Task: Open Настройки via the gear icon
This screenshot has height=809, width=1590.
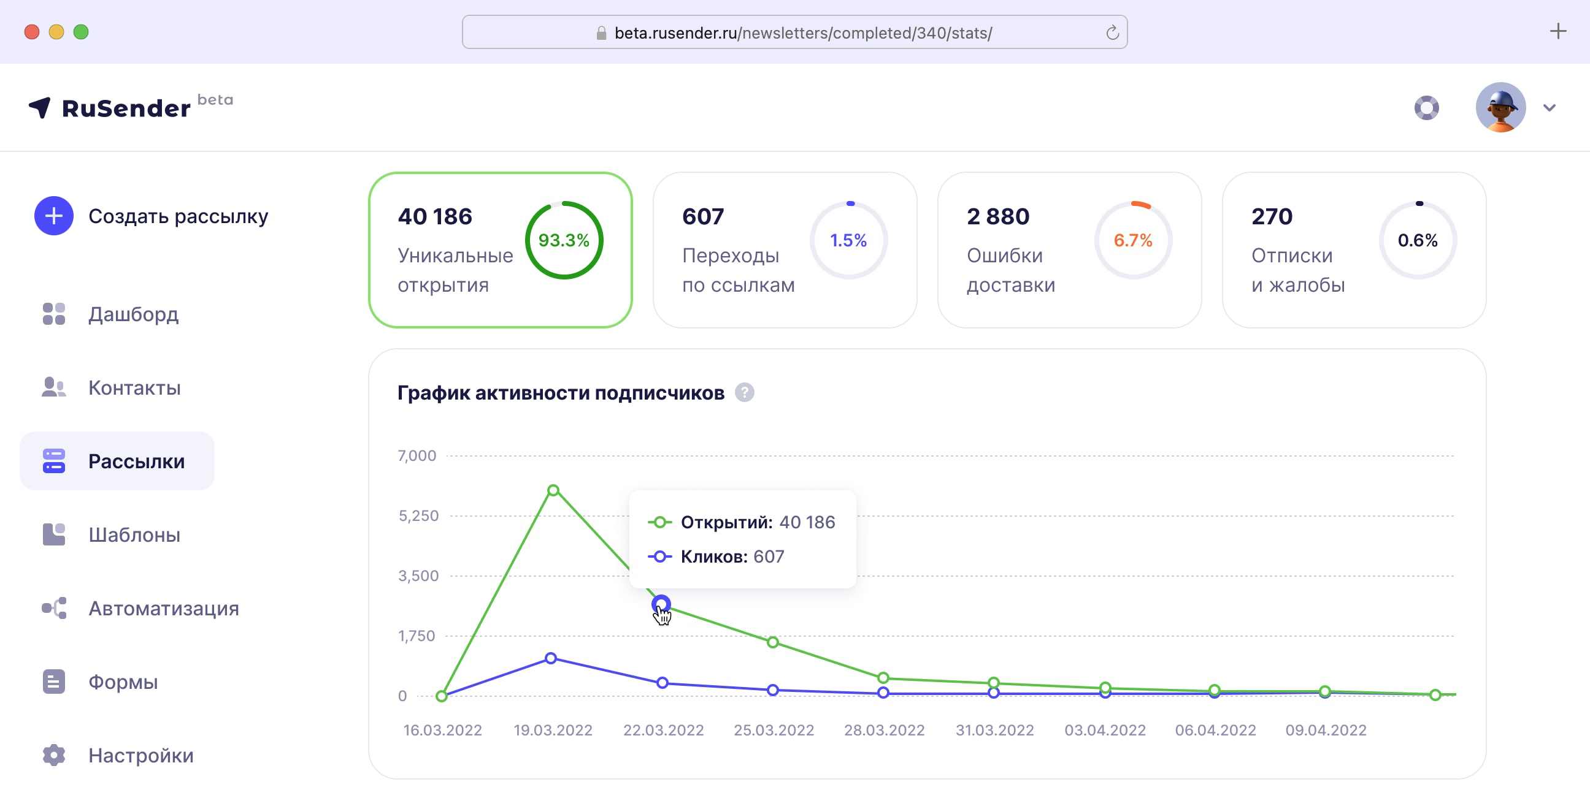Action: click(x=54, y=754)
